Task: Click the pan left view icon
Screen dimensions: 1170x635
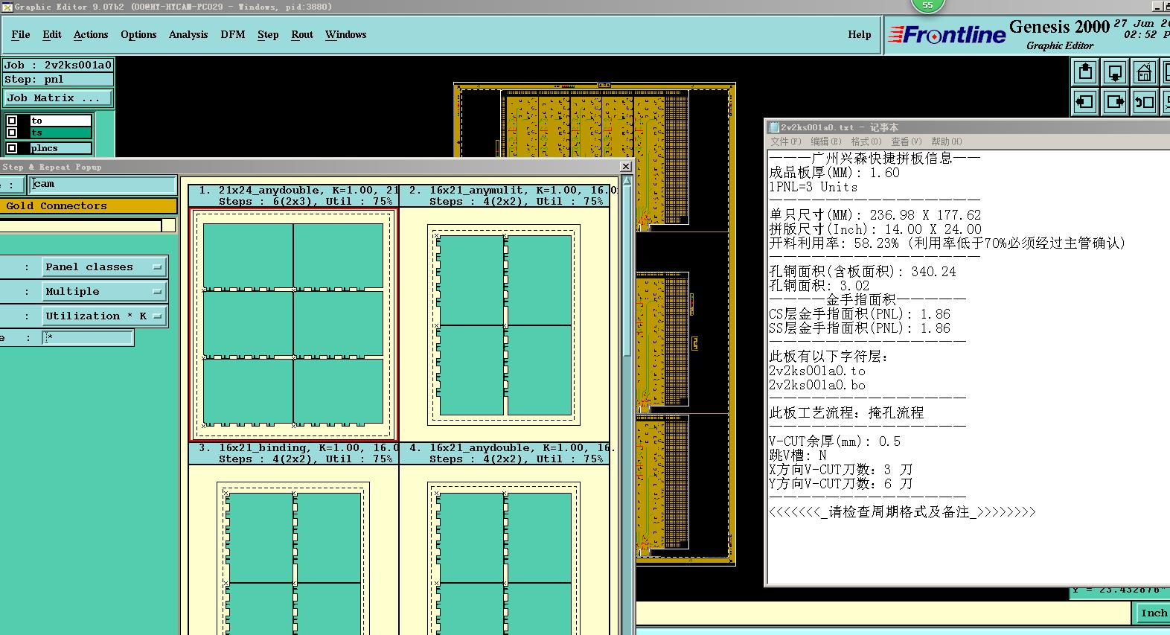Action: 1085,102
